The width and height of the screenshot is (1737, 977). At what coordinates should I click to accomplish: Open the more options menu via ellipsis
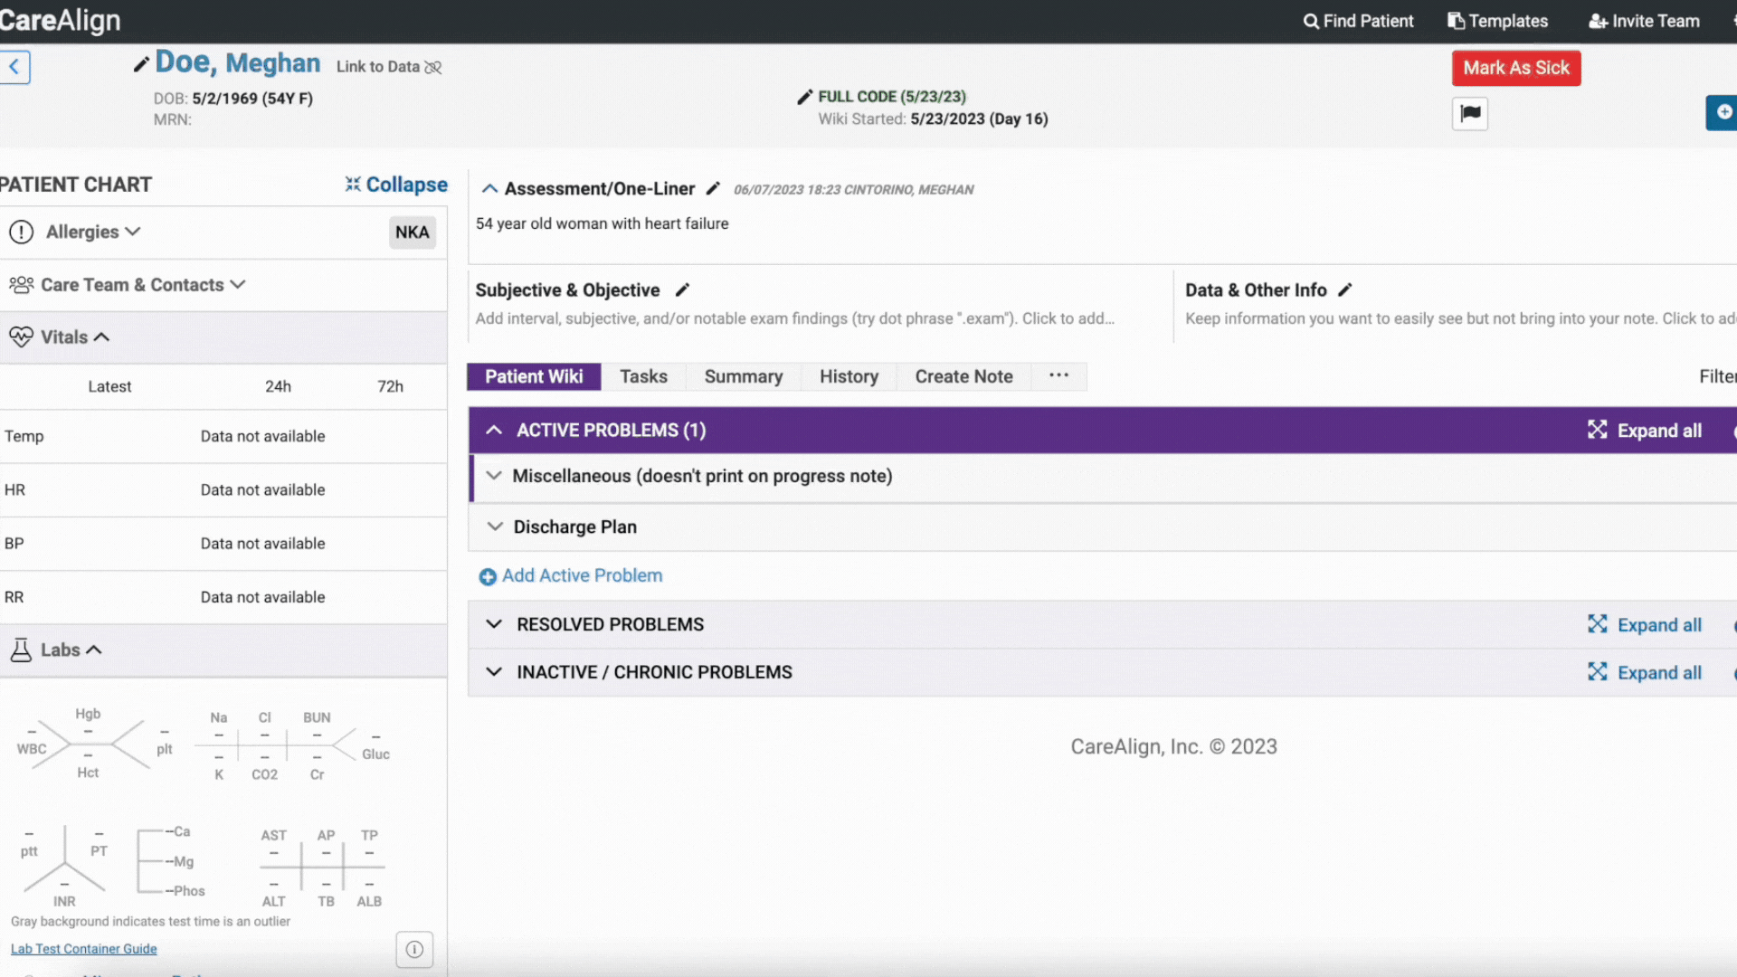point(1058,375)
